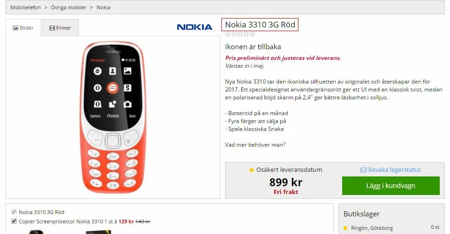
Task: Click the red Nokia 3310 product image
Action: tap(113, 117)
